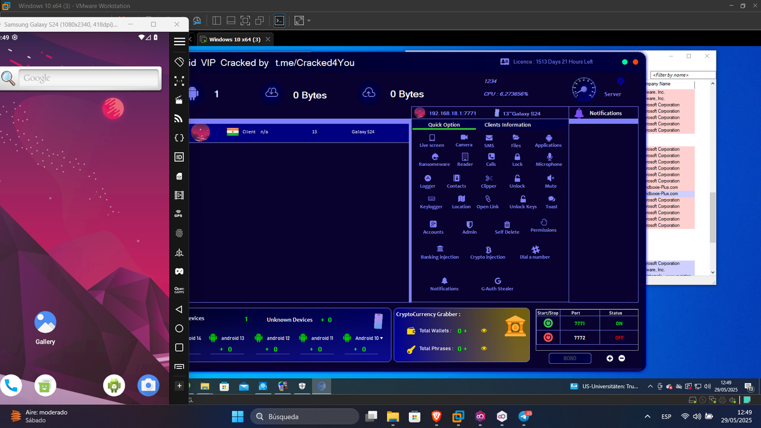Viewport: 761px width, 428px height.
Task: Click the Open GAPPS emulator sidebar icon
Action: click(x=179, y=290)
